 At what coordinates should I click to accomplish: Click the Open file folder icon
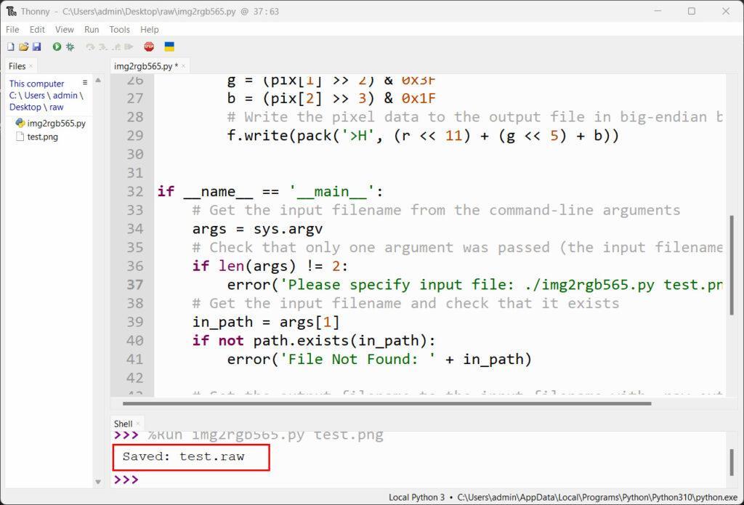(23, 47)
